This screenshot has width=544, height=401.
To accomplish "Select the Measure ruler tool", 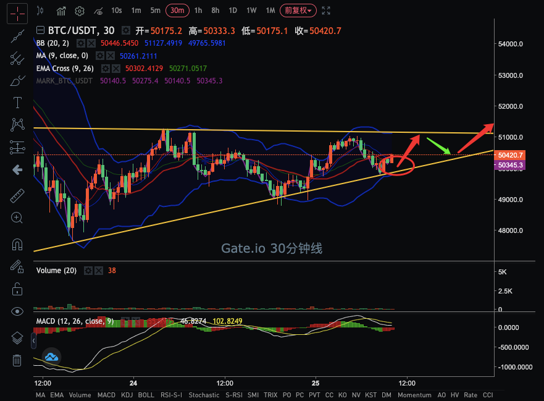I will point(17,195).
